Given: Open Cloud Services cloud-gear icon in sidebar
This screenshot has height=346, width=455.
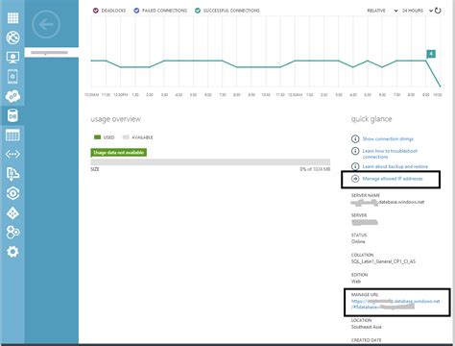Looking at the screenshot, I should point(12,96).
